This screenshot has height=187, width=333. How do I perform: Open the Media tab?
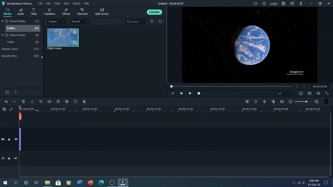tap(7, 11)
